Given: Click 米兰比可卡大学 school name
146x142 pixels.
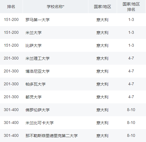Looking at the screenshot, I should [40, 123].
